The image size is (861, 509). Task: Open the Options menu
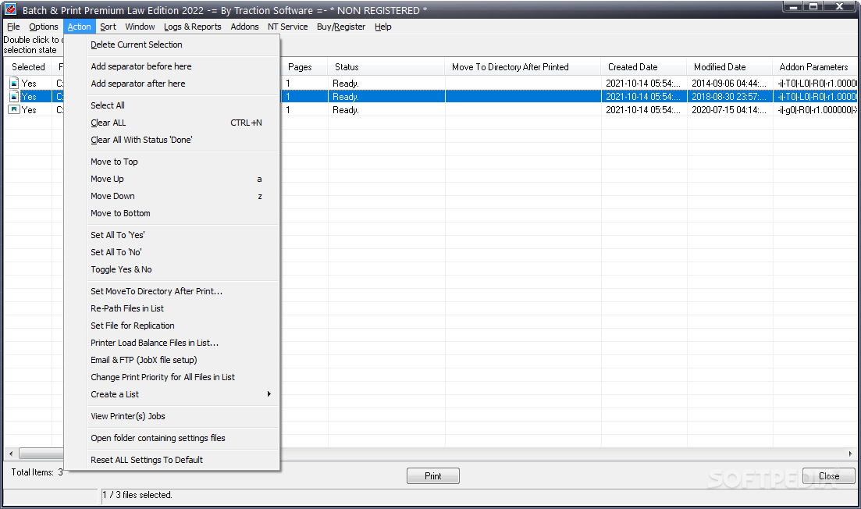(x=44, y=27)
